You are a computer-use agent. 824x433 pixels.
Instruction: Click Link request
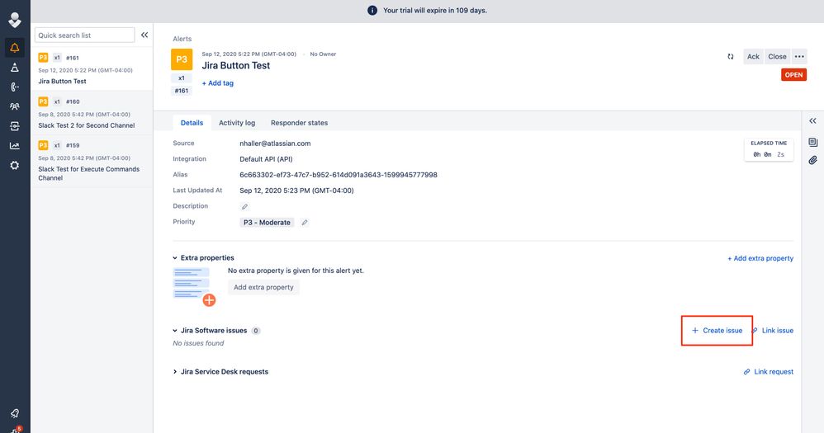tap(769, 372)
